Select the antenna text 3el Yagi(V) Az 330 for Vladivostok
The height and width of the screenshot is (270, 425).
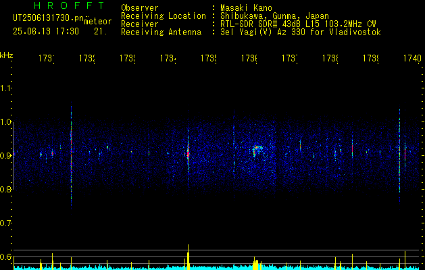coord(301,32)
